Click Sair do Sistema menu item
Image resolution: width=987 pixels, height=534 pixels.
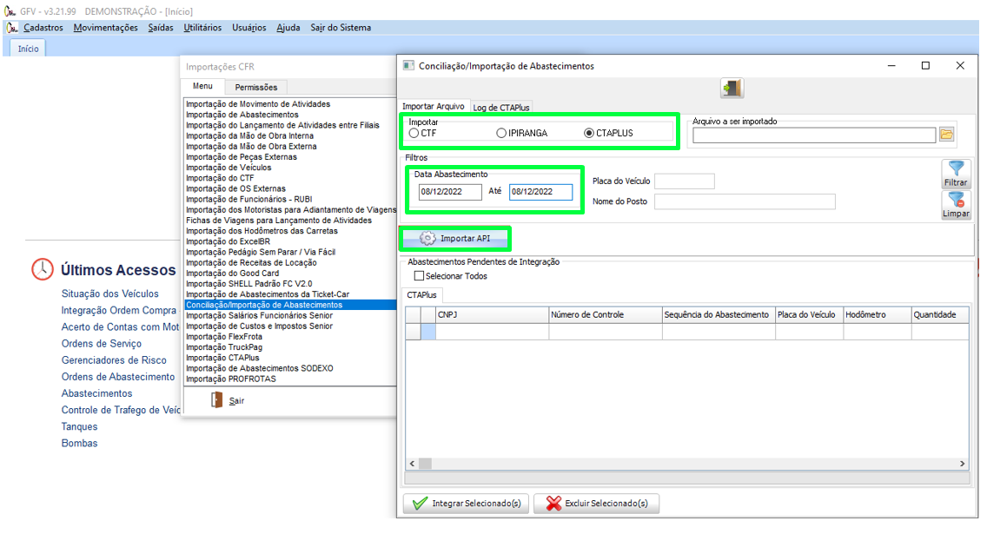point(341,28)
